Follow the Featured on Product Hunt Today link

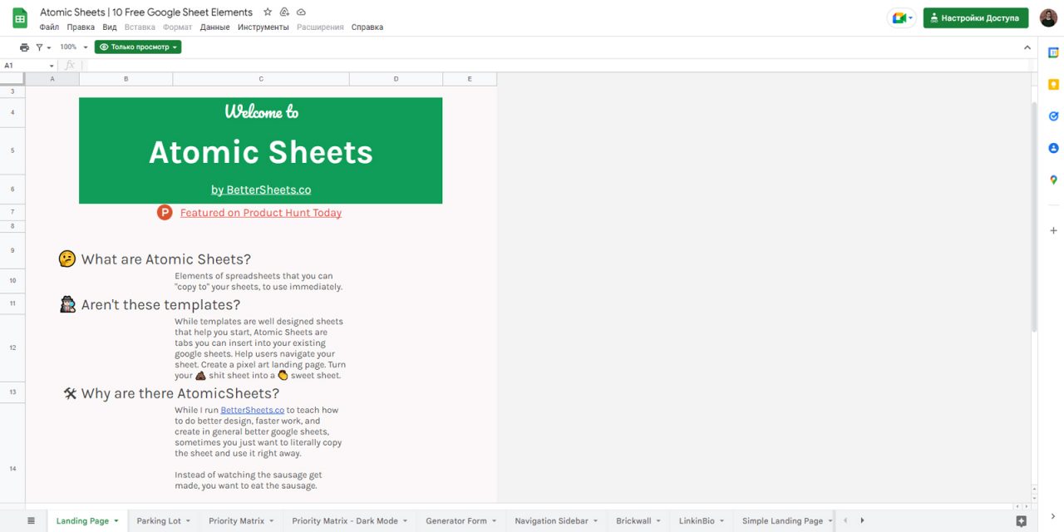[x=260, y=212]
